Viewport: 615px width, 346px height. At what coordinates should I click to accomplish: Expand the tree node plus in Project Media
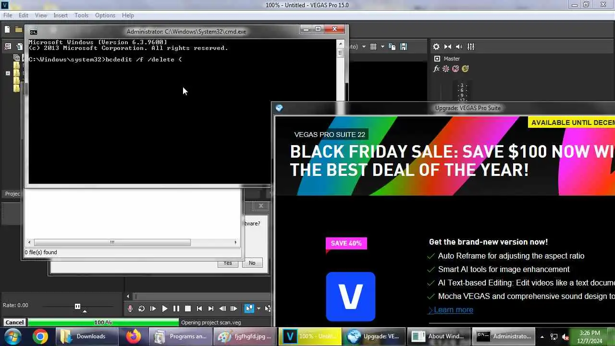click(8, 74)
